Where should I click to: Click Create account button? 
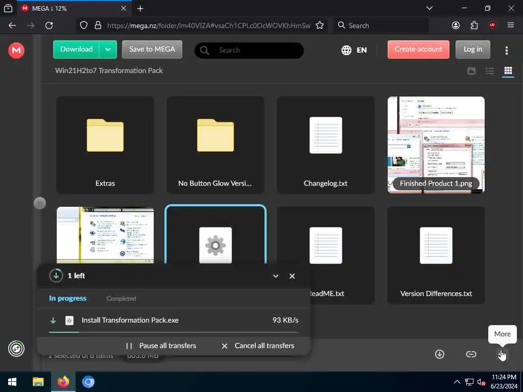click(x=418, y=50)
